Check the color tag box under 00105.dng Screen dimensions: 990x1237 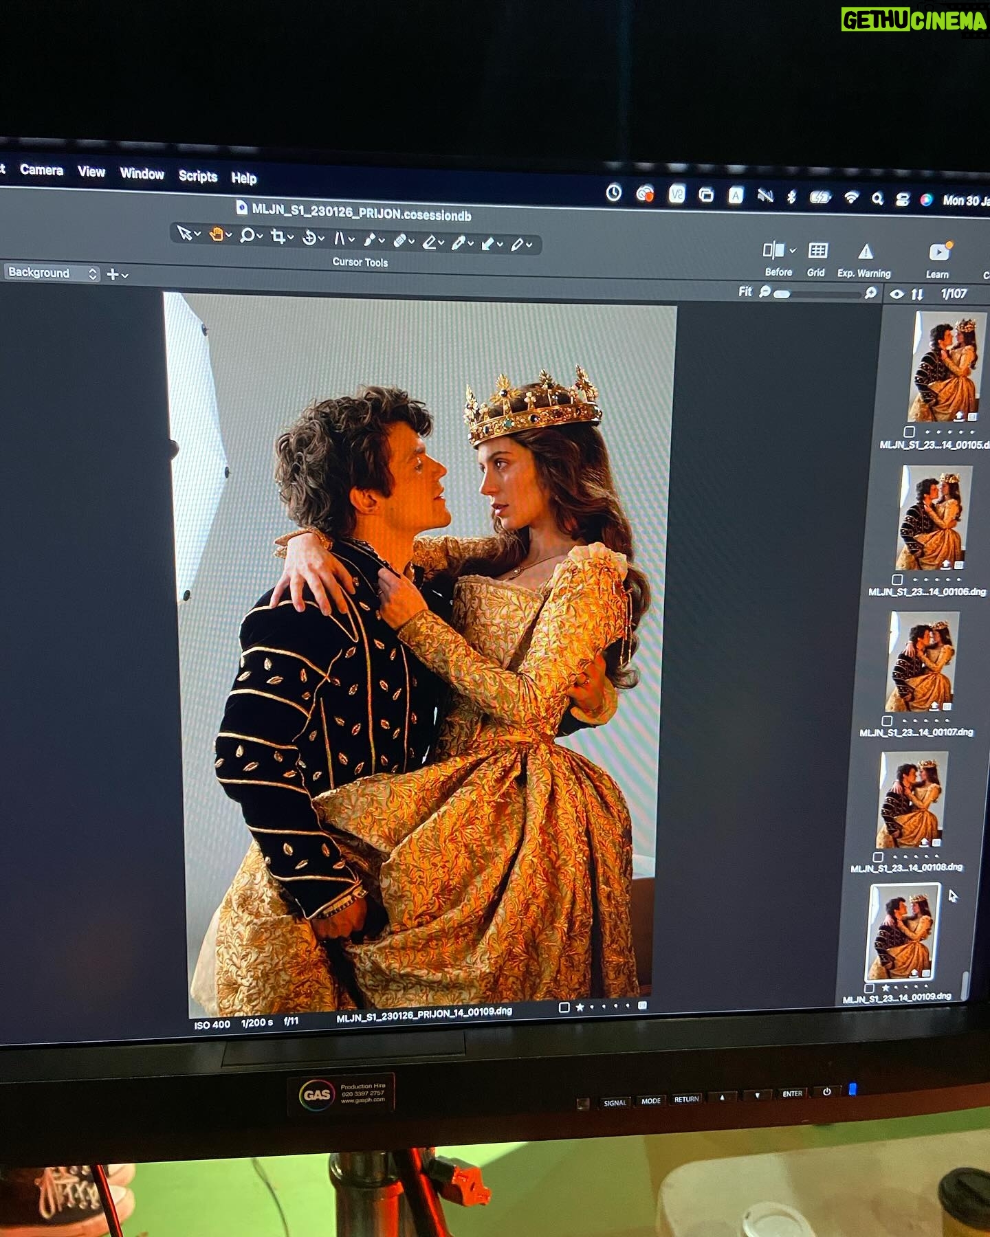pyautogui.click(x=909, y=432)
